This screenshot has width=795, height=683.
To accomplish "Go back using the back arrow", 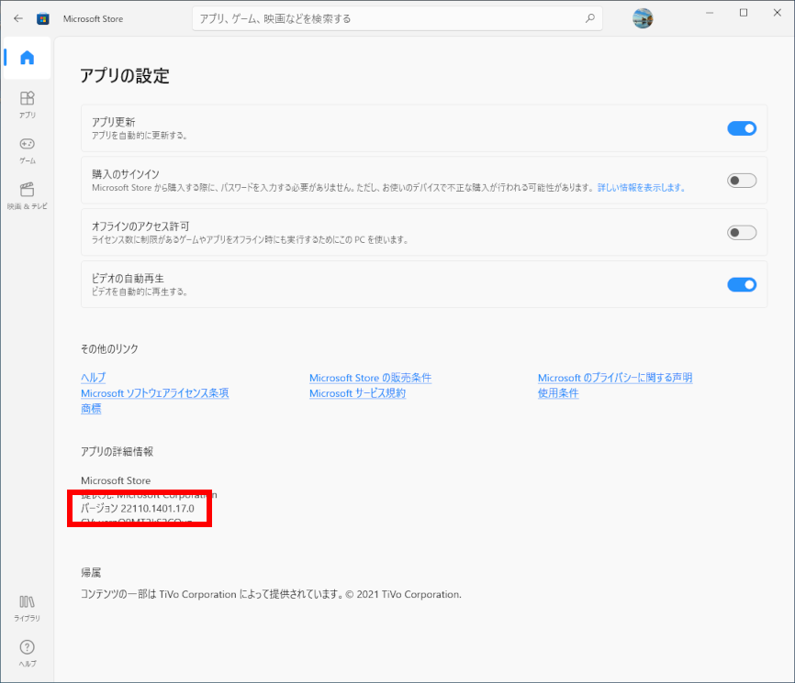I will 18,18.
